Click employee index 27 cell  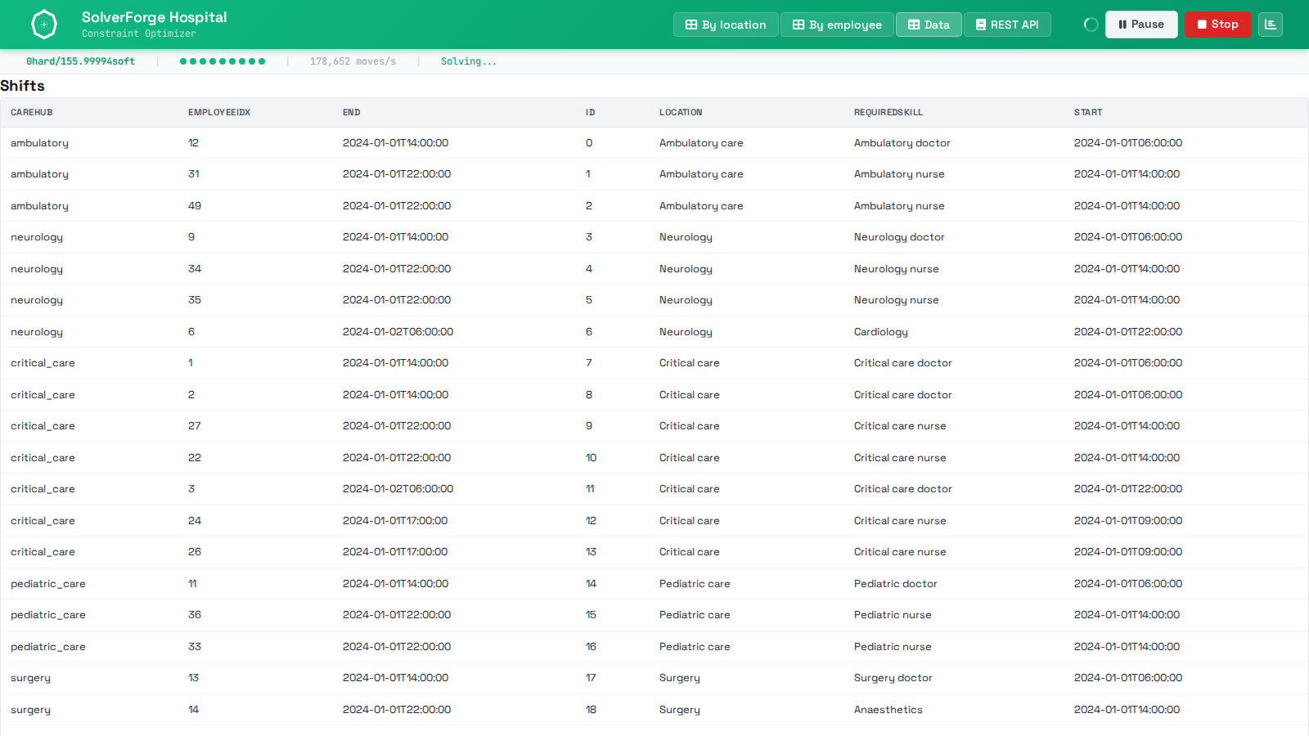pyautogui.click(x=195, y=426)
